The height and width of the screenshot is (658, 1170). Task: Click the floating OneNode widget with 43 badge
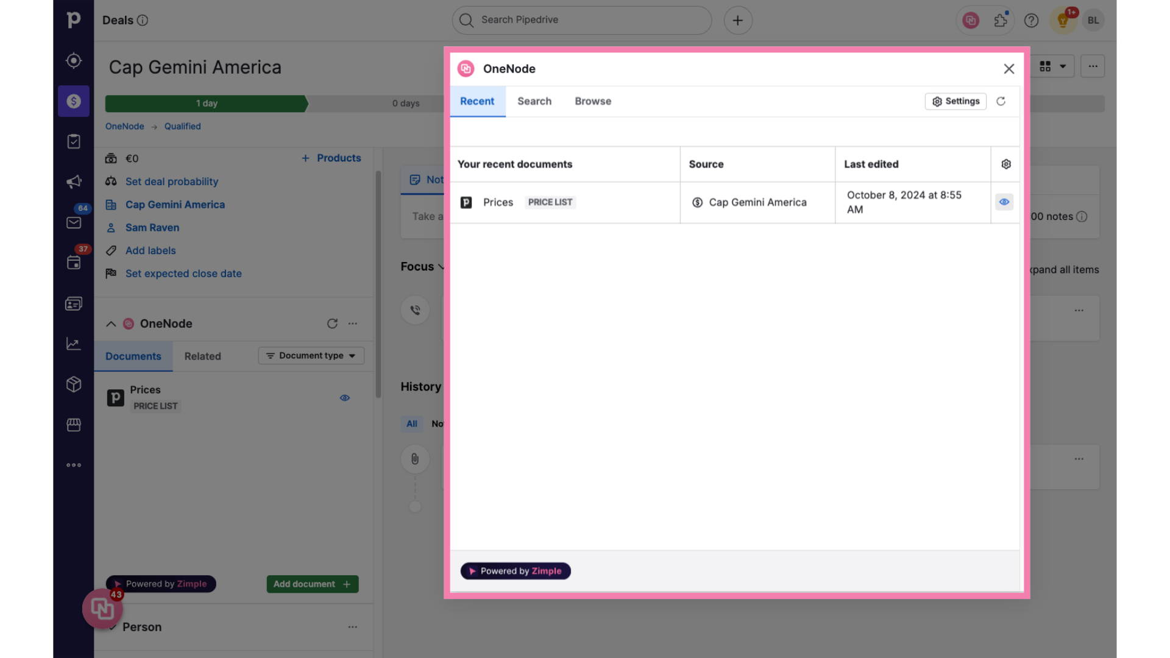pyautogui.click(x=102, y=607)
